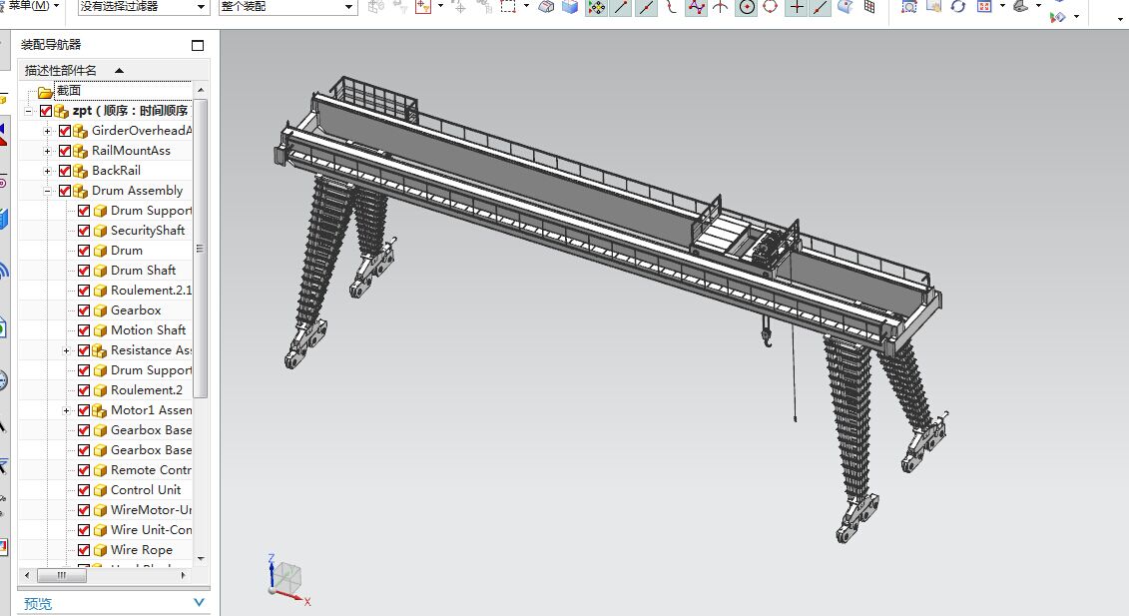This screenshot has width=1129, height=616.
Task: Click the navigator horizontal scrollbar thumb
Action: pyautogui.click(x=62, y=575)
